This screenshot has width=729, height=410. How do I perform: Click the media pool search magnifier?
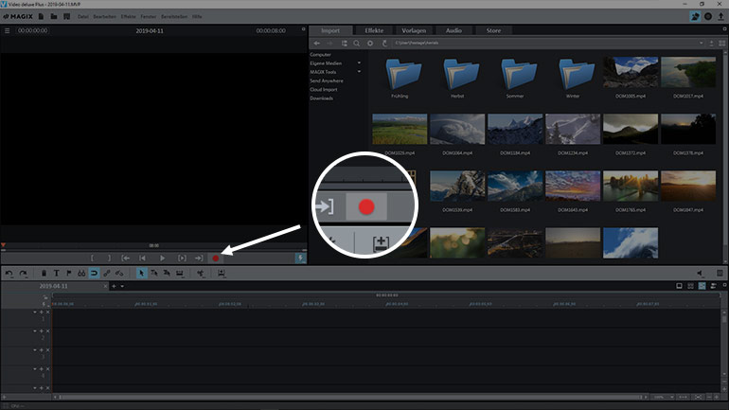pos(357,44)
